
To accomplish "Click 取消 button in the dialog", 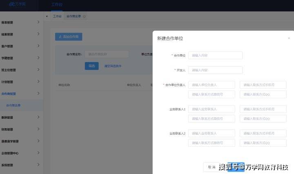I will pos(211,167).
